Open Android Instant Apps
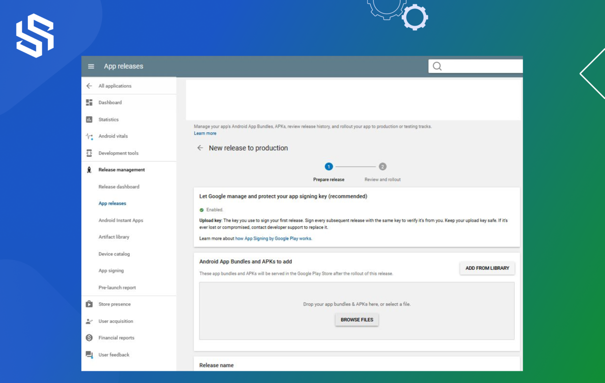This screenshot has width=605, height=383. pos(121,220)
